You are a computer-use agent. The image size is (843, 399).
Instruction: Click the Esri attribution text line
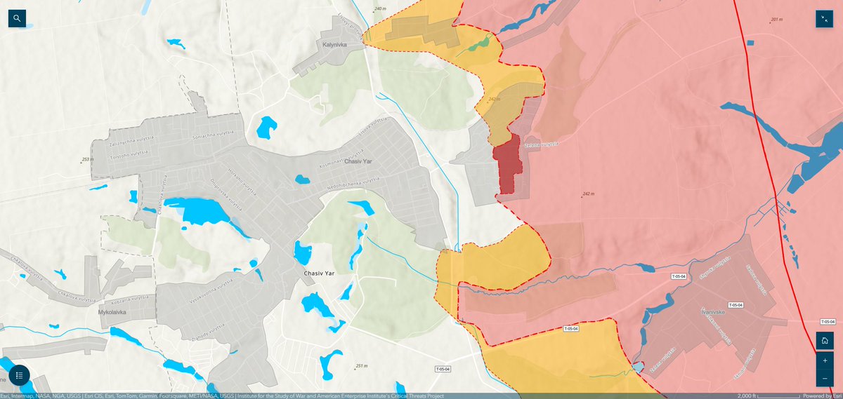pos(222,395)
